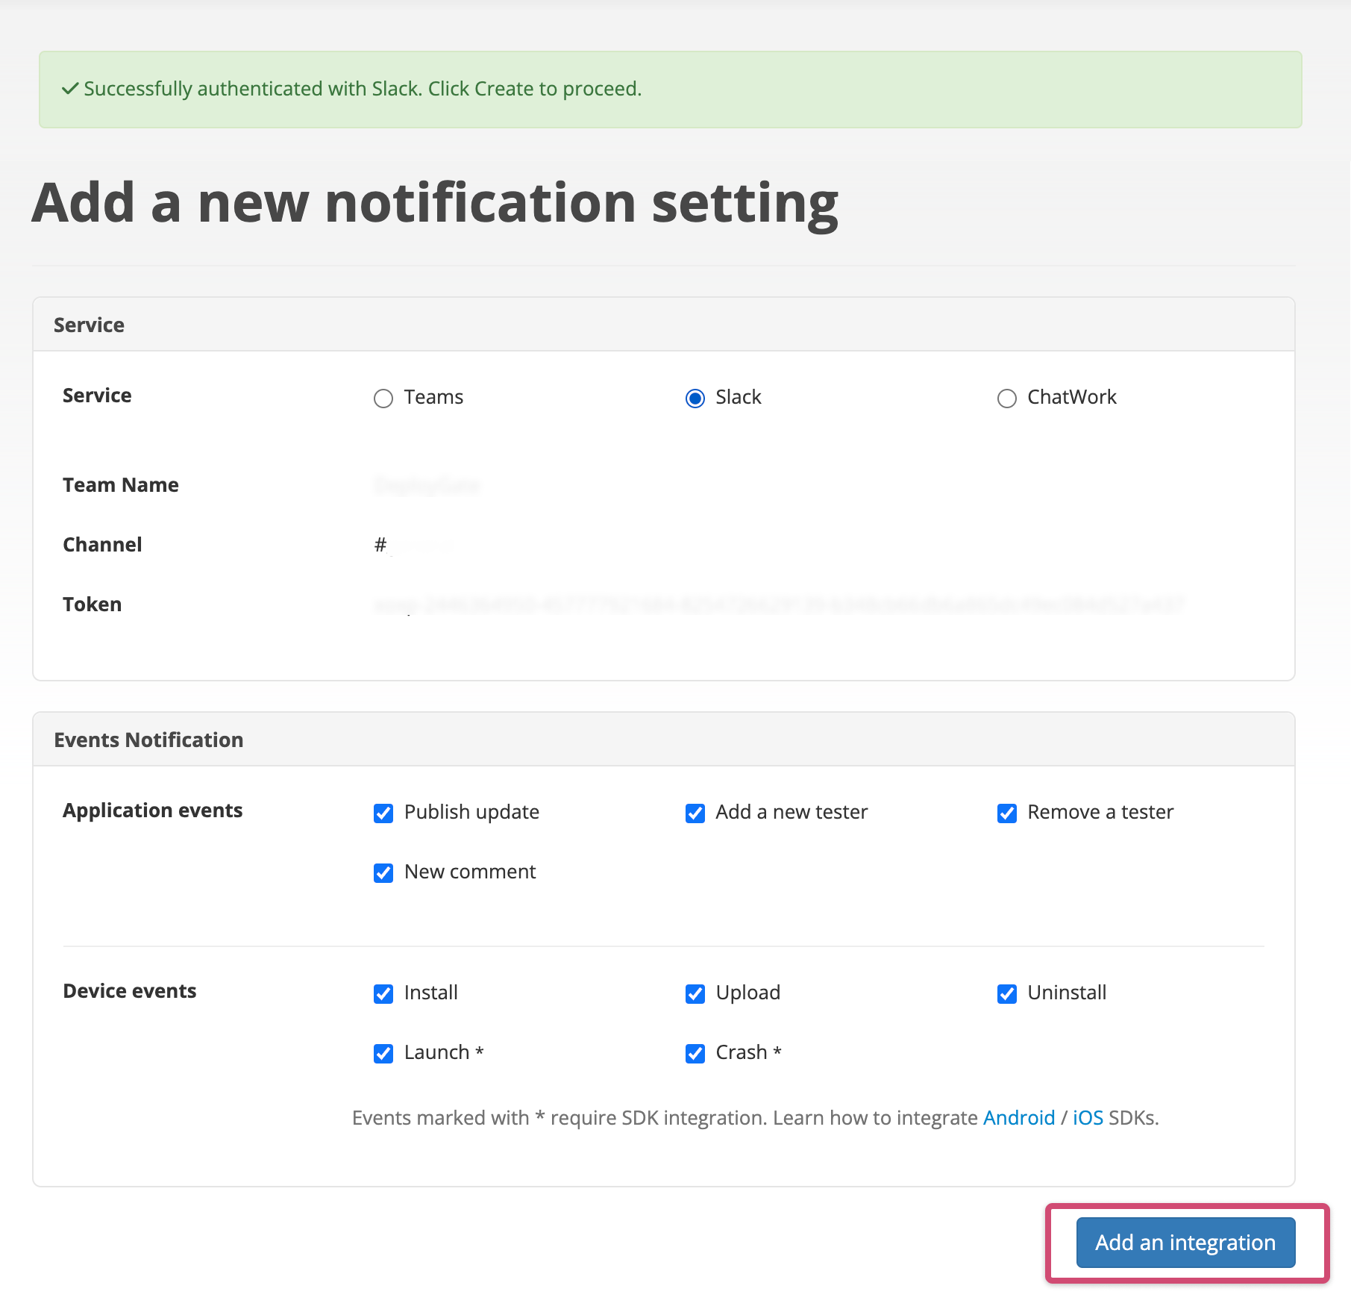Click the Token field value
The height and width of the screenshot is (1315, 1351).
[776, 605]
